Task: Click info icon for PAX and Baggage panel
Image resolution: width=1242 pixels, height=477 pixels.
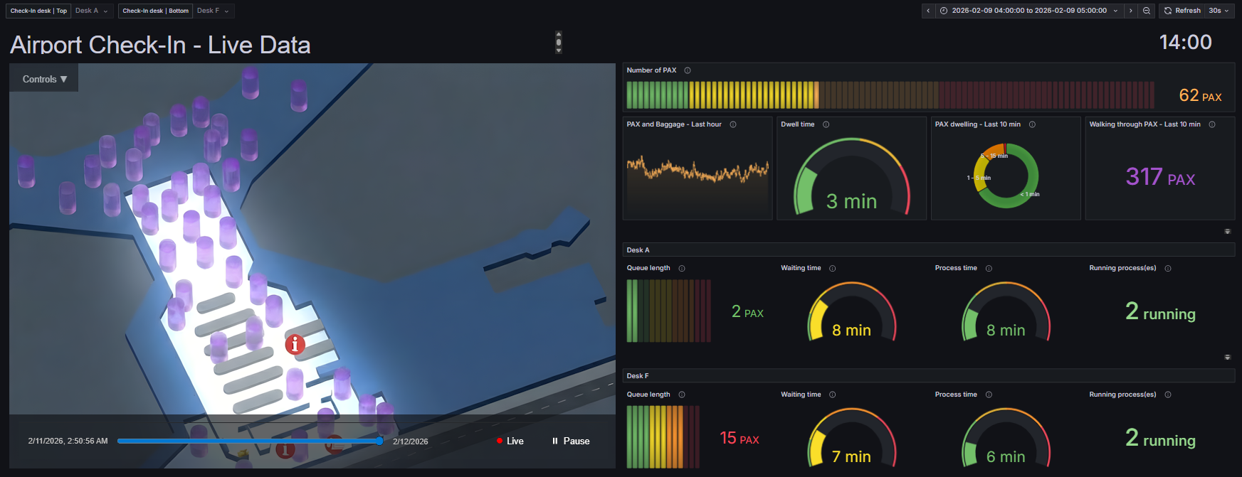Action: click(x=733, y=124)
